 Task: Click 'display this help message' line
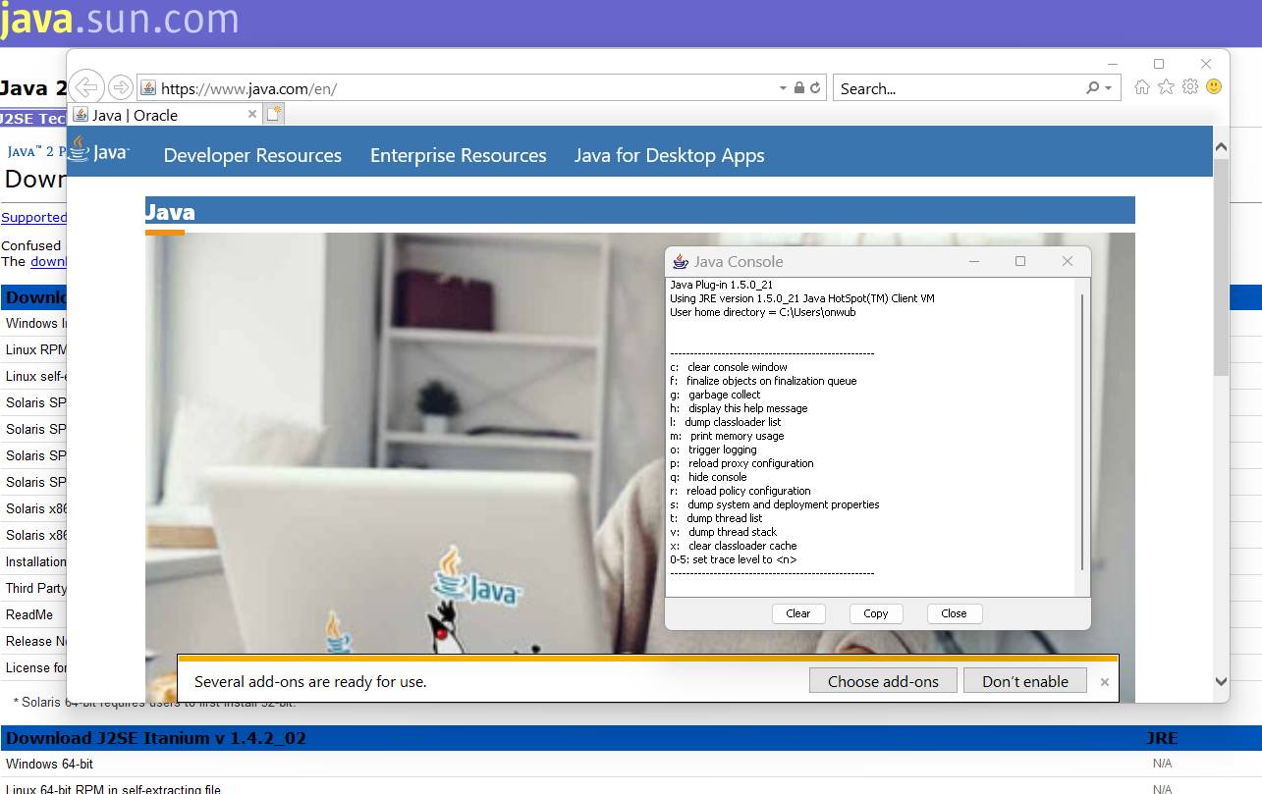coord(739,408)
